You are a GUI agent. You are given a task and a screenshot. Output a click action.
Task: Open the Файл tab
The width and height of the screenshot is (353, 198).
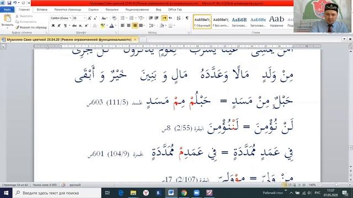[x=7, y=10]
